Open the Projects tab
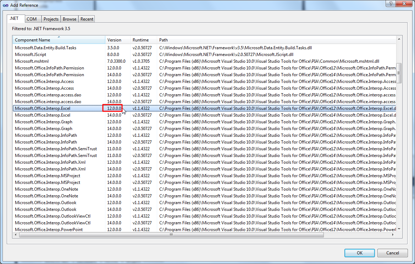Image resolution: width=415 pixels, height=264 pixels. tap(51, 19)
